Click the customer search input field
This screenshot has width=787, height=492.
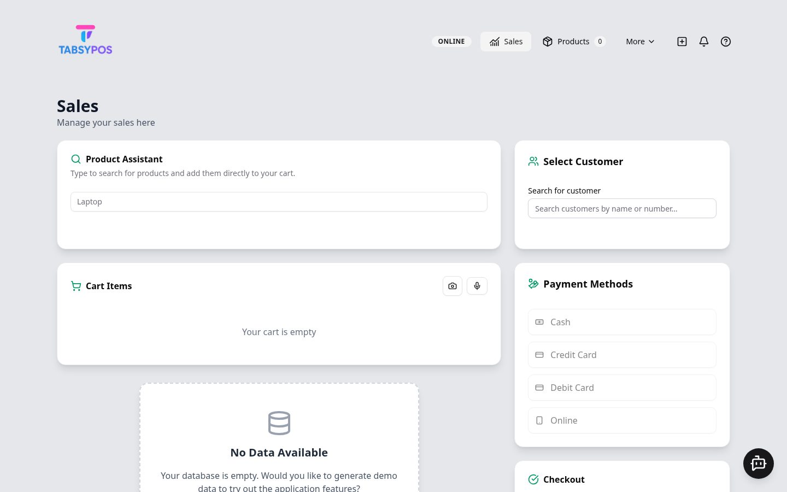coord(622,208)
